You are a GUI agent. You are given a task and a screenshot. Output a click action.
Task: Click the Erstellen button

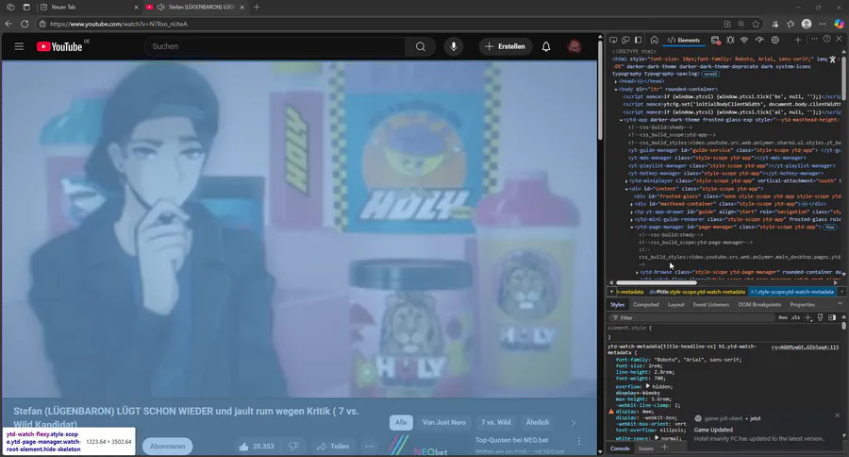(x=506, y=46)
